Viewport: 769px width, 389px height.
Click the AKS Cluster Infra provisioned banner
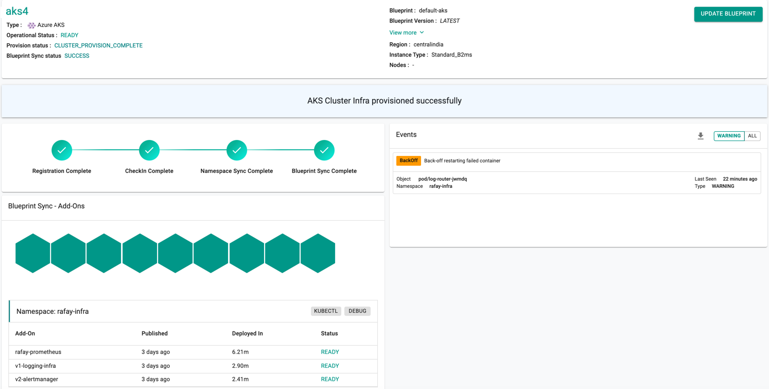384,101
